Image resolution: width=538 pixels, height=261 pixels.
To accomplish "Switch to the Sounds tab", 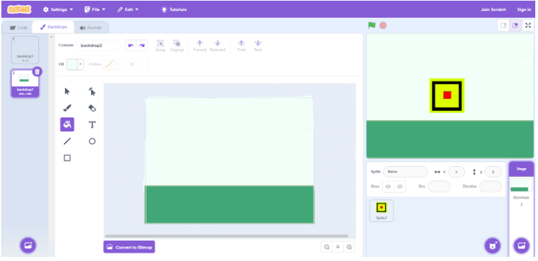I will click(91, 28).
